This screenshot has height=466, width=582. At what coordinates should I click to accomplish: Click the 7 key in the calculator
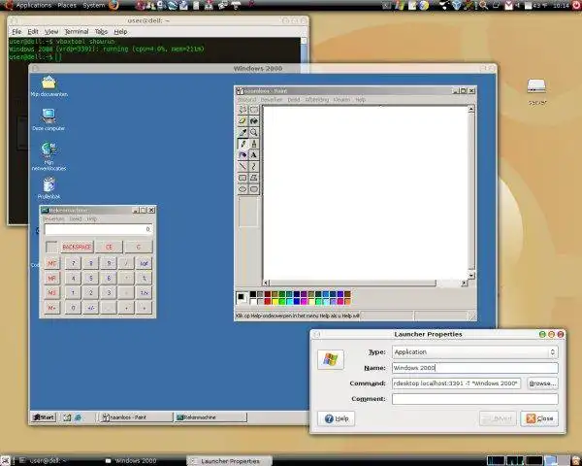(x=73, y=263)
